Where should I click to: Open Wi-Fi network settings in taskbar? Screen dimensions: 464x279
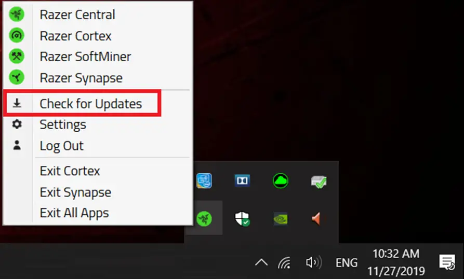pyautogui.click(x=284, y=262)
